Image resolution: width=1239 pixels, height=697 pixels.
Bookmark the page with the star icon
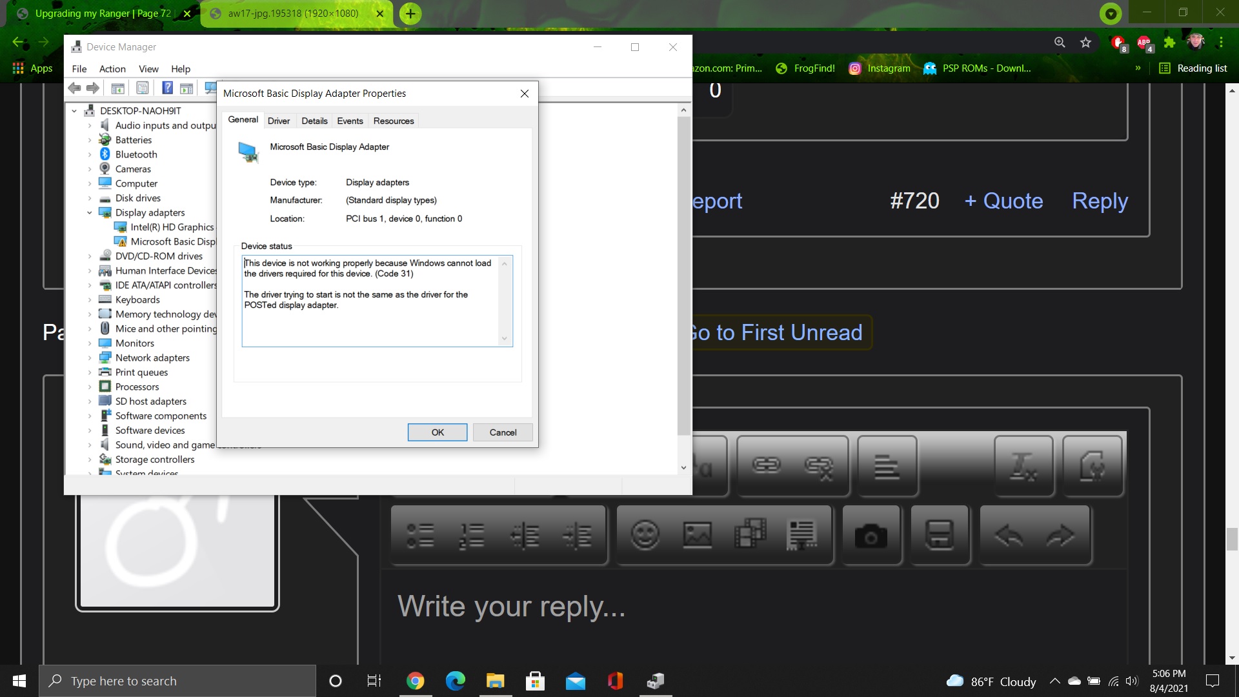click(1085, 43)
